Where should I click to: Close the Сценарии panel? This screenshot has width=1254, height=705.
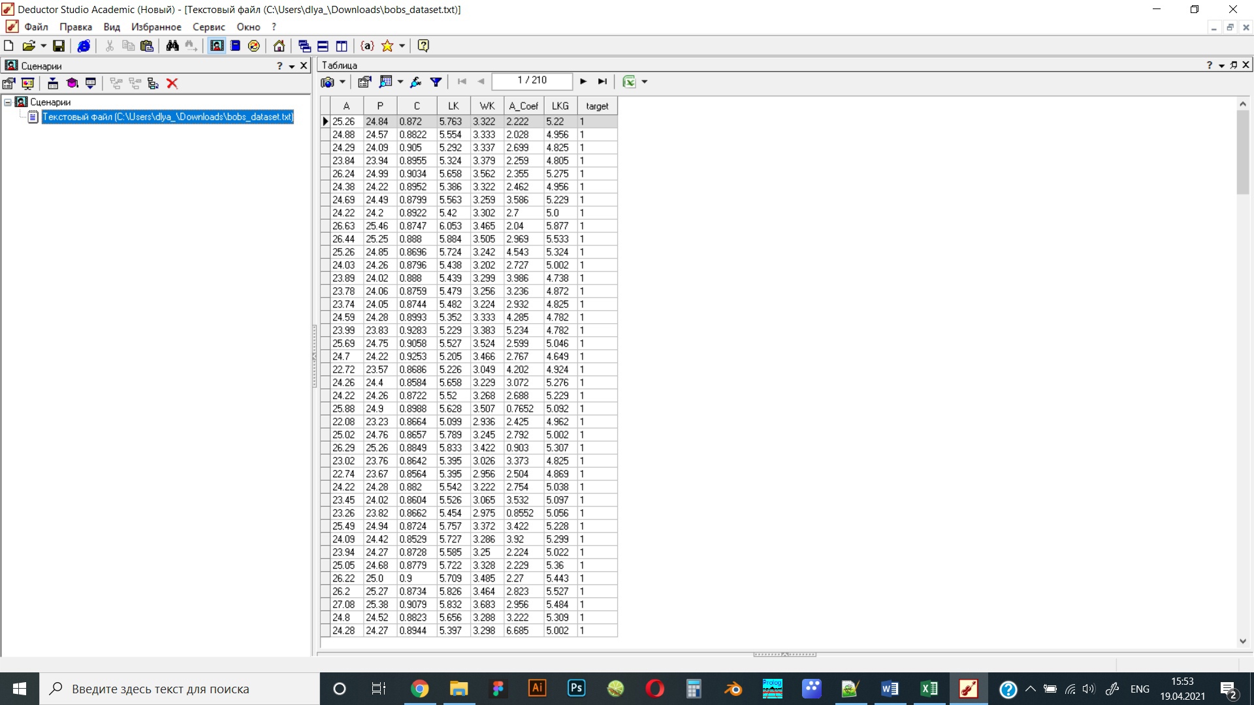click(304, 65)
